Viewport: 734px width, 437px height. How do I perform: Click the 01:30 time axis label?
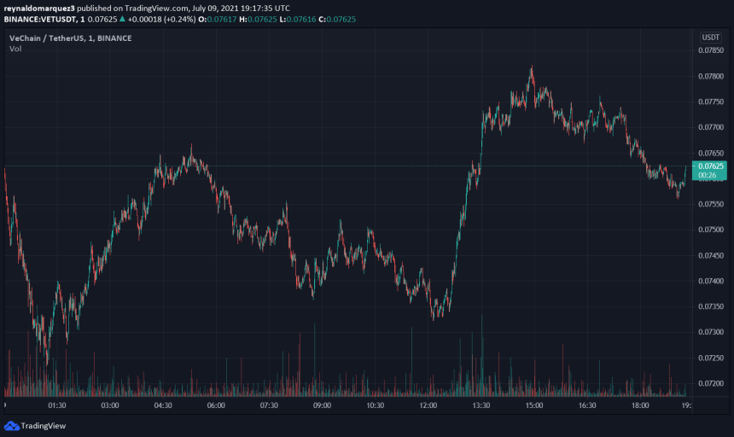coord(56,405)
